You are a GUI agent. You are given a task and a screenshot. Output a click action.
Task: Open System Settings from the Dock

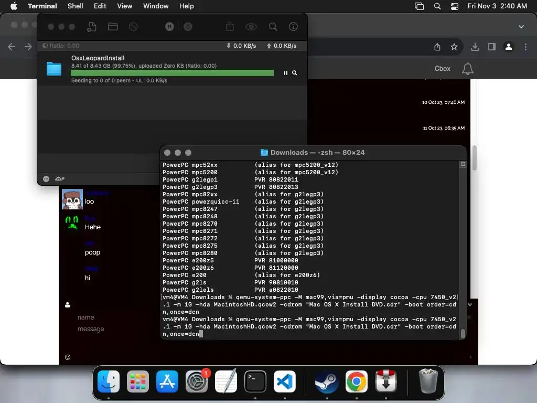197,381
